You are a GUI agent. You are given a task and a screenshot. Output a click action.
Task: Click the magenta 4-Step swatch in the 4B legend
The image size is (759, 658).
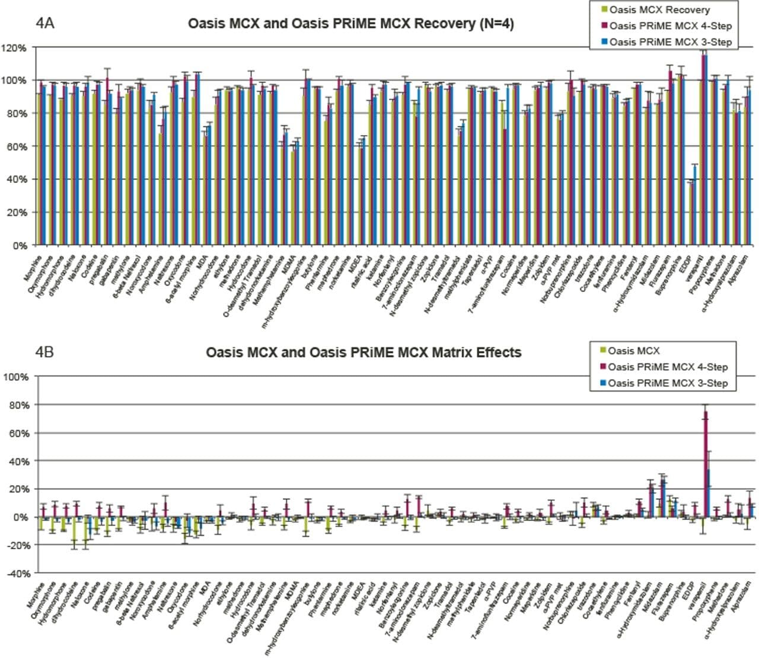pyautogui.click(x=602, y=367)
